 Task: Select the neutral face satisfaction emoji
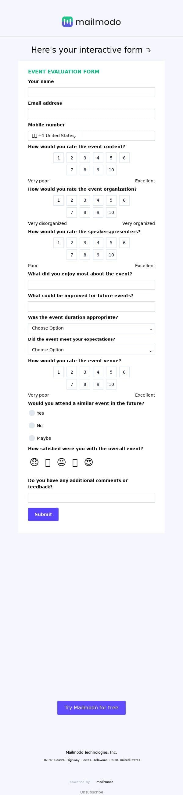click(x=62, y=462)
